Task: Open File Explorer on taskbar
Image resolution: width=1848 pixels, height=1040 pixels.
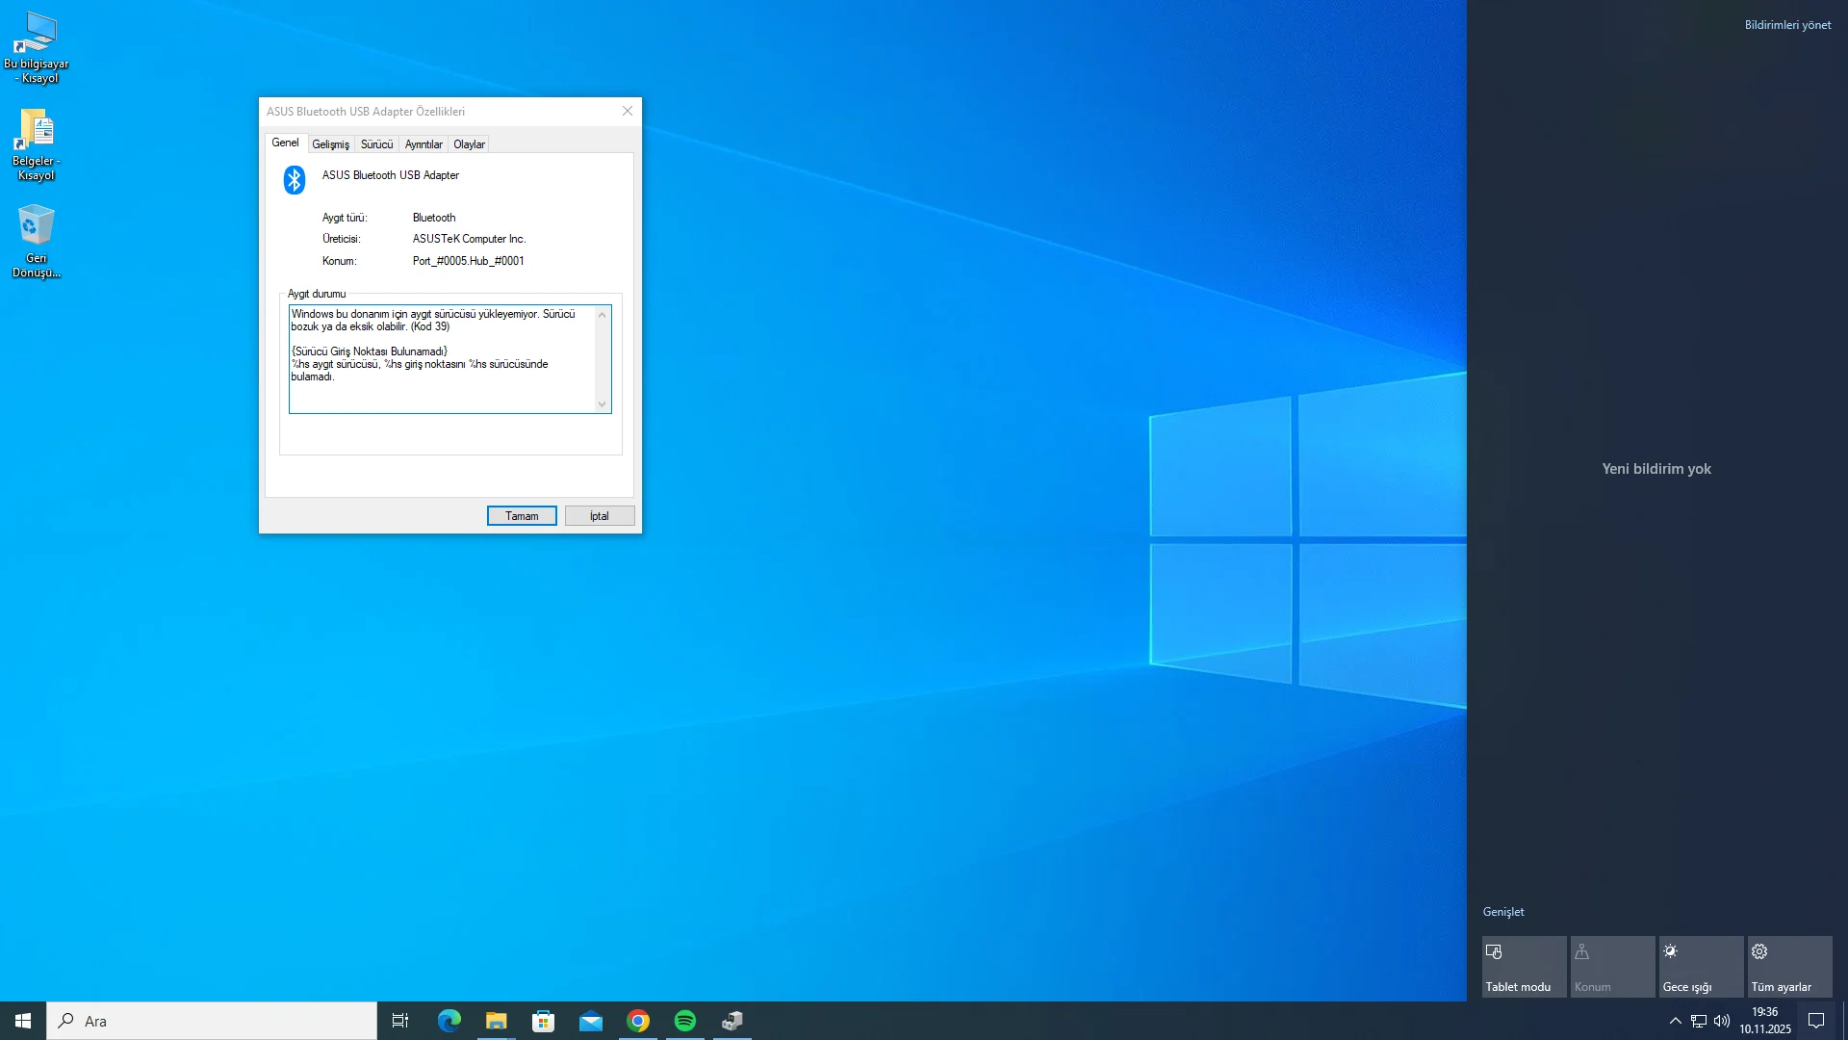Action: [496, 1021]
